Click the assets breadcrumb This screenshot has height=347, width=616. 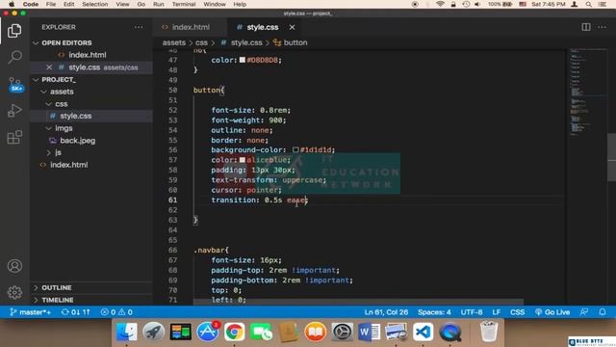173,42
